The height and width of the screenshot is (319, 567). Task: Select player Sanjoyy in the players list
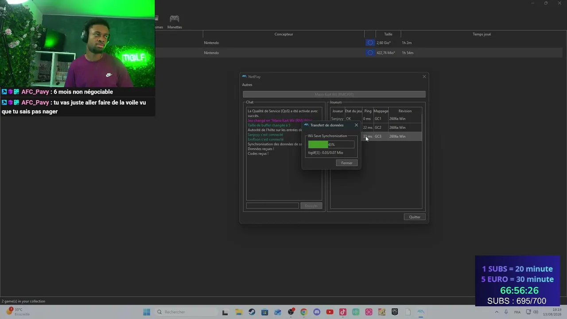point(338,119)
